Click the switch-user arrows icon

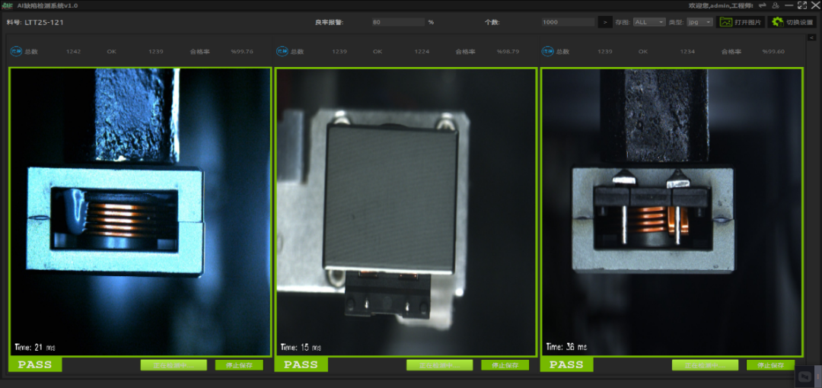(x=762, y=5)
